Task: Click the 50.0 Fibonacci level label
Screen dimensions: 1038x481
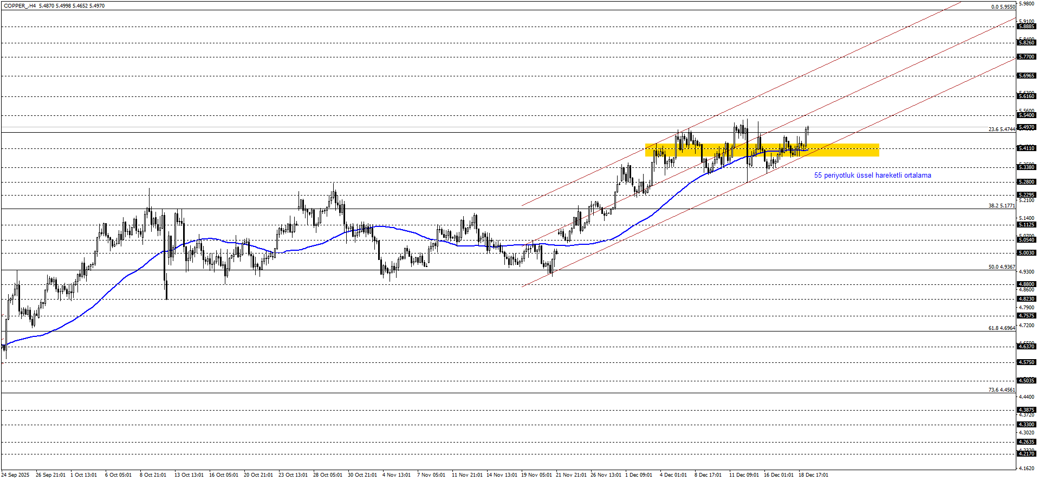Action: [1001, 267]
